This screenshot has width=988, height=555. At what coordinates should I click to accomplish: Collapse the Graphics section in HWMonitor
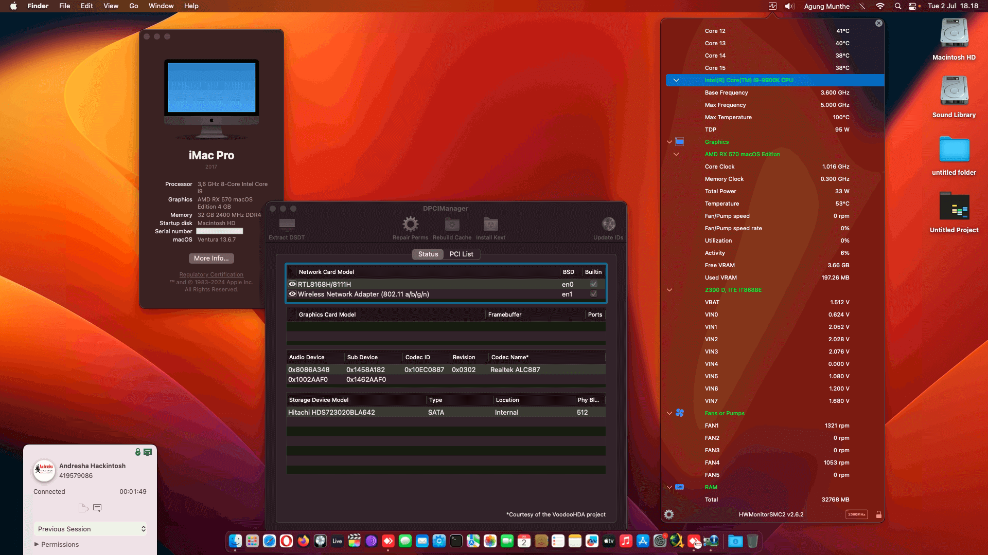[x=669, y=142]
